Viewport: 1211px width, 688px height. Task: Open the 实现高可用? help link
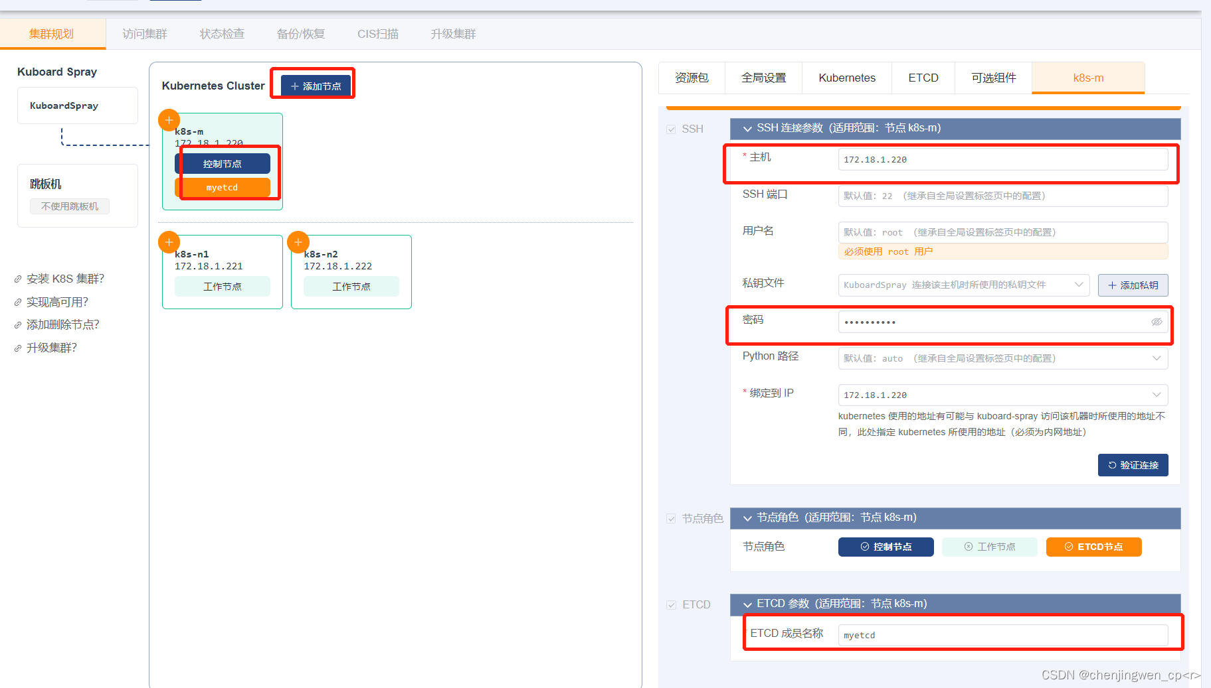57,303
